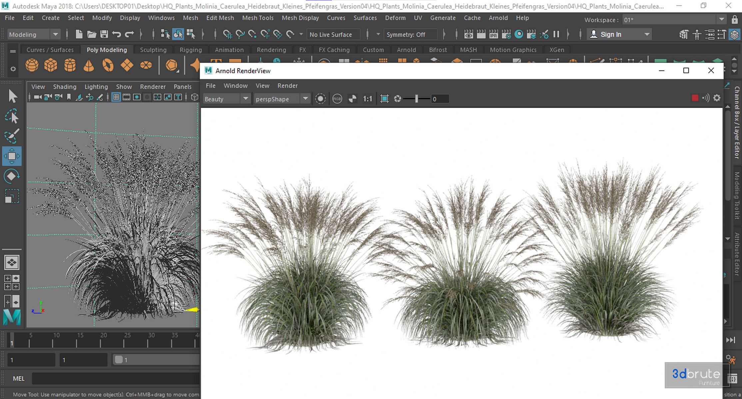Activate the Lasso select tool
Image resolution: width=742 pixels, height=399 pixels.
(12, 116)
